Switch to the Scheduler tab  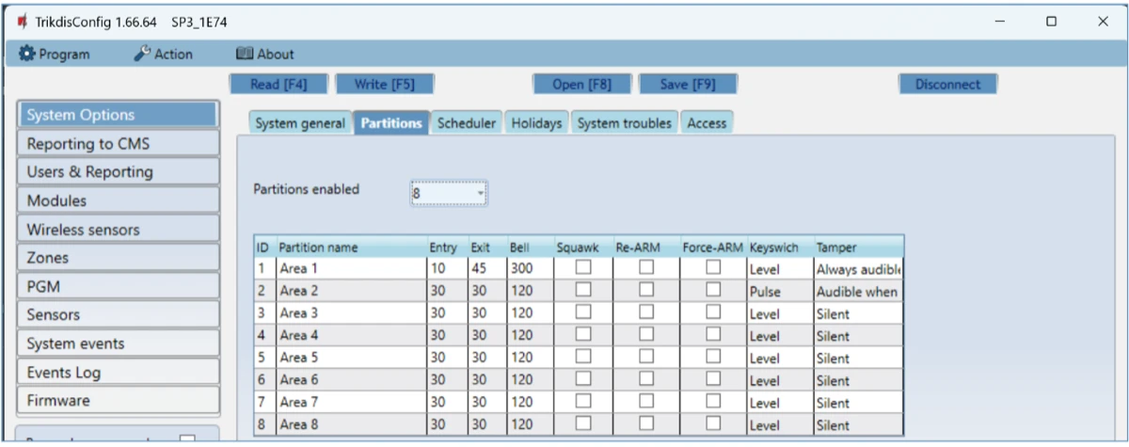click(x=467, y=123)
